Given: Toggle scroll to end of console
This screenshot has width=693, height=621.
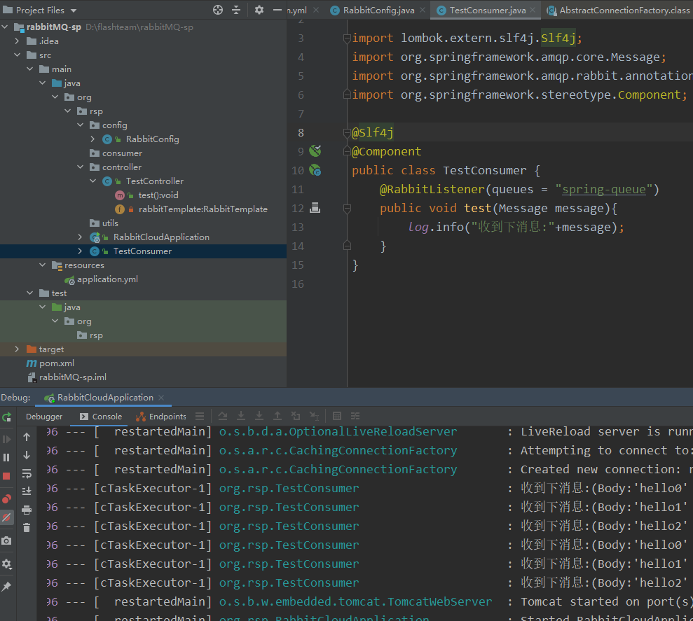Looking at the screenshot, I should tap(27, 491).
